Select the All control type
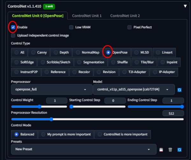The width and height of the screenshot is (191, 160). click(x=19, y=52)
